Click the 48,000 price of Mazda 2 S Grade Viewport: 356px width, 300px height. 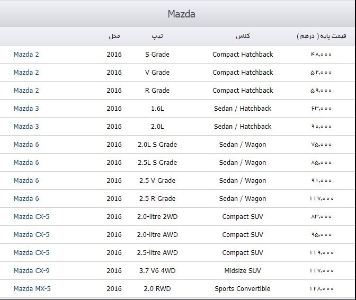pos(322,55)
